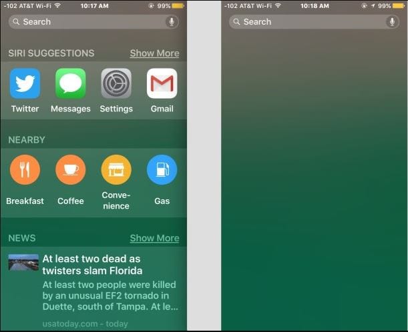Tap the microphone in right screen search bar
This screenshot has width=408, height=332.
392,22
